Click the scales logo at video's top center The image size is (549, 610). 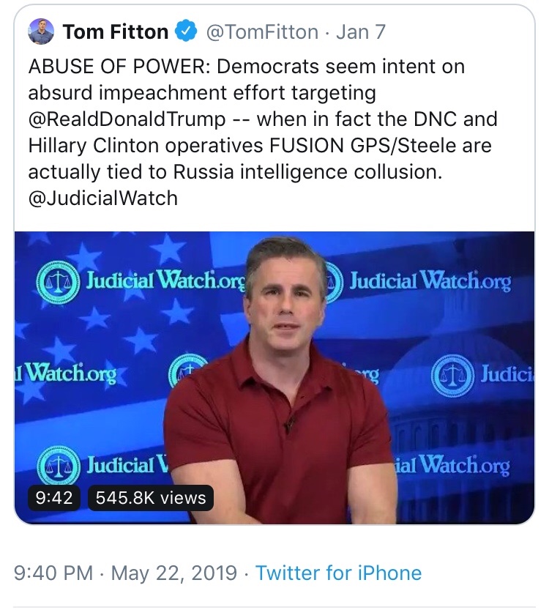click(332, 283)
